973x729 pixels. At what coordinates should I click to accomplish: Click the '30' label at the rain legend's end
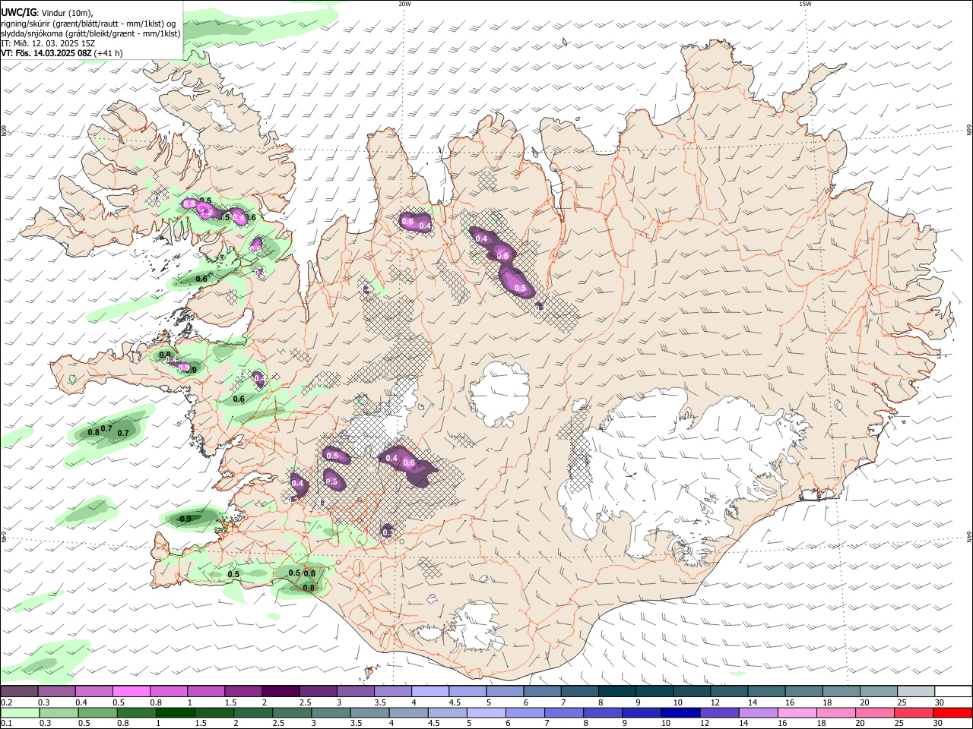939,724
